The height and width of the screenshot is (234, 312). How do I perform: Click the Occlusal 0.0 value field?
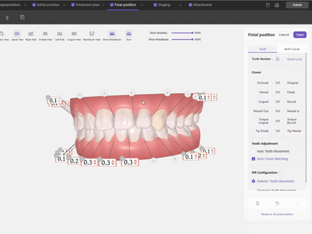click(x=278, y=83)
